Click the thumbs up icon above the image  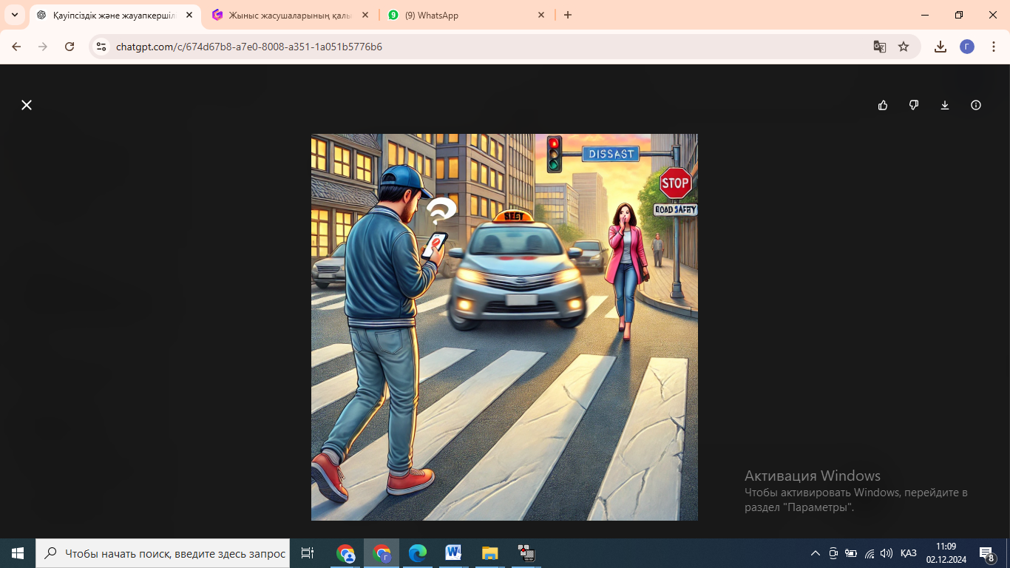tap(882, 105)
